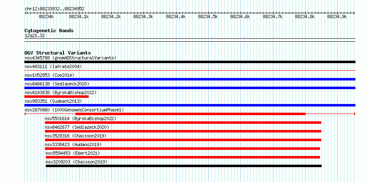Click the nsv983351 (Sudmant2013) label
The height and width of the screenshot is (182, 367).
point(53,101)
